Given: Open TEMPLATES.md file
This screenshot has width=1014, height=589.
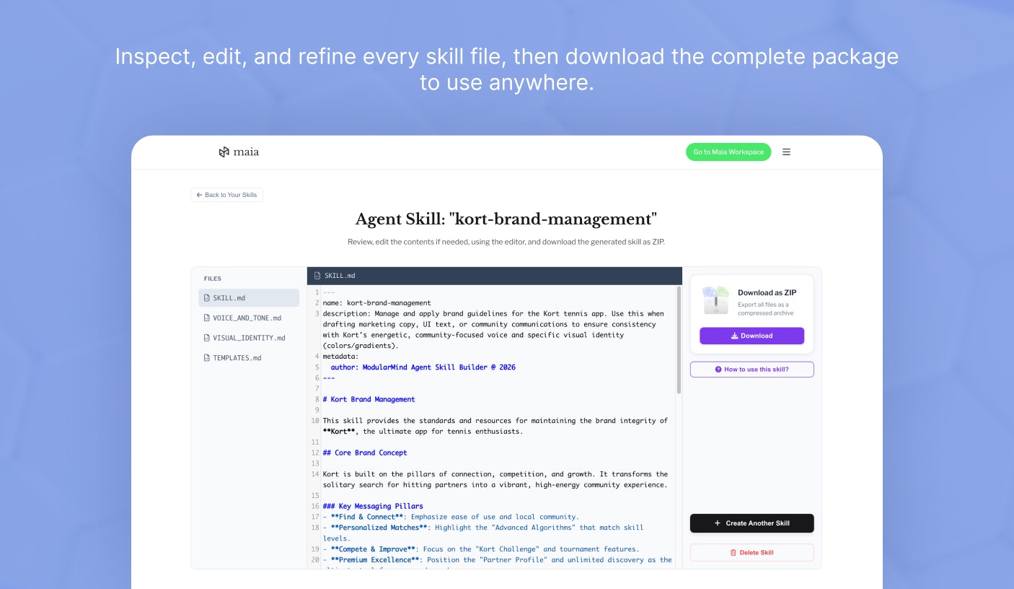Looking at the screenshot, I should [x=249, y=358].
